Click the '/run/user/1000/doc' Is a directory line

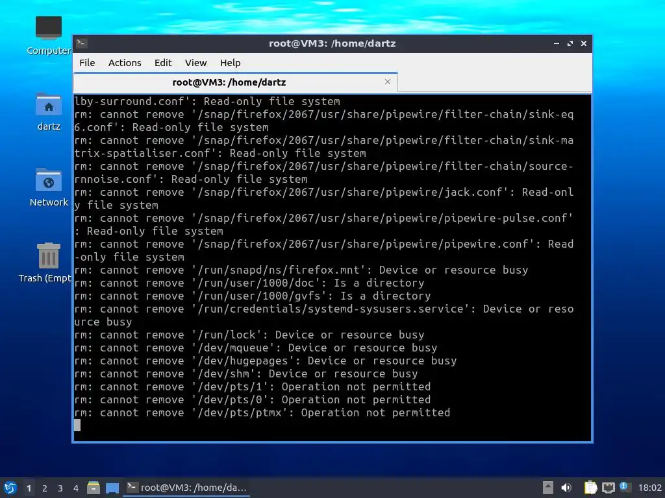coord(249,283)
